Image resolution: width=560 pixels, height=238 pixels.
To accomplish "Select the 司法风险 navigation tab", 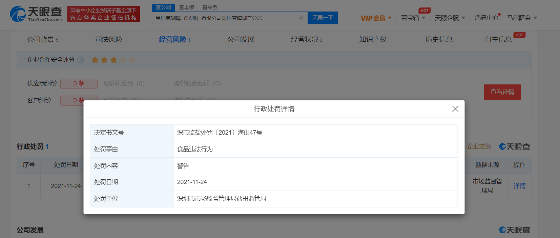I will [x=109, y=39].
